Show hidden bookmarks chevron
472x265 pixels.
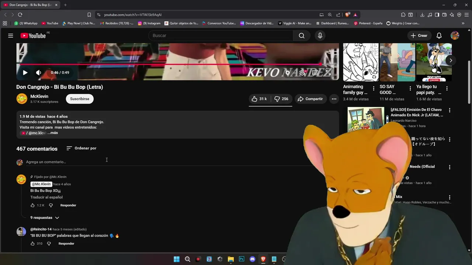463,23
